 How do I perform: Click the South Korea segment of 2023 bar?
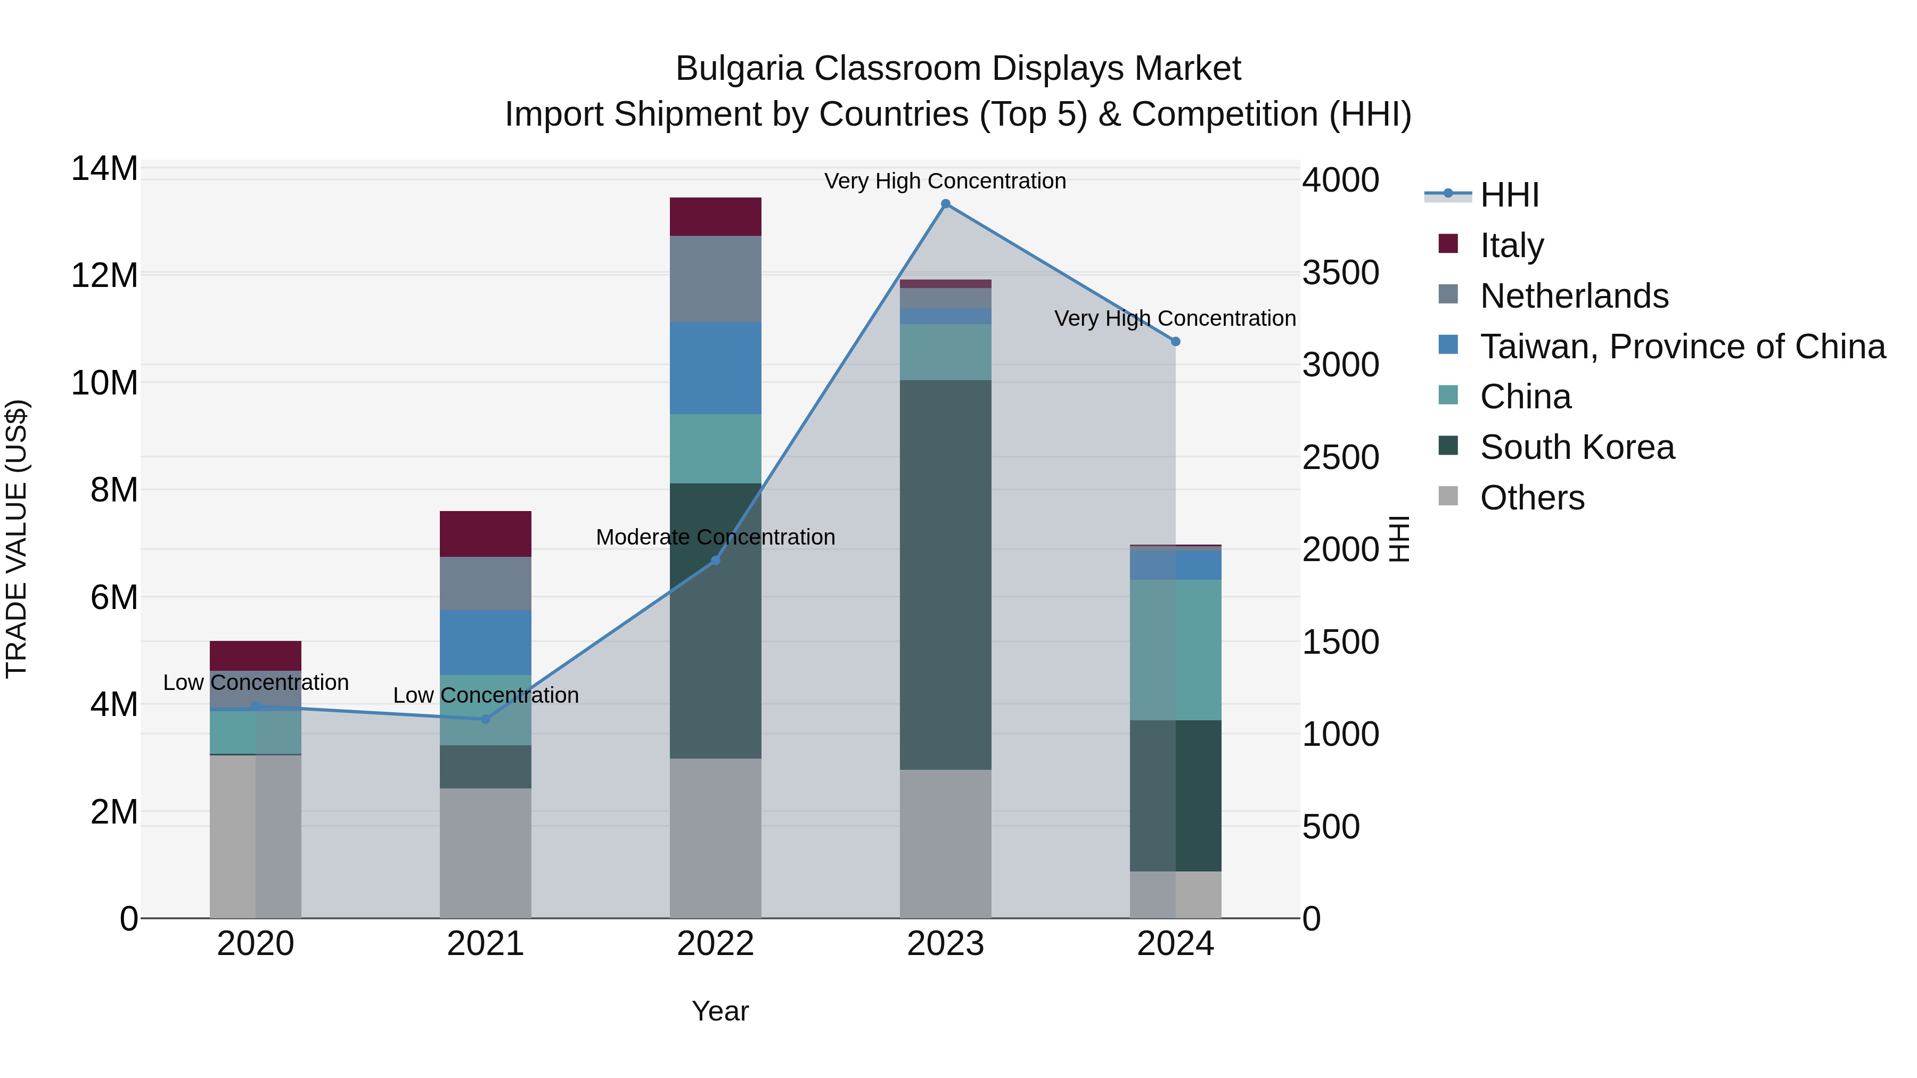coord(946,575)
